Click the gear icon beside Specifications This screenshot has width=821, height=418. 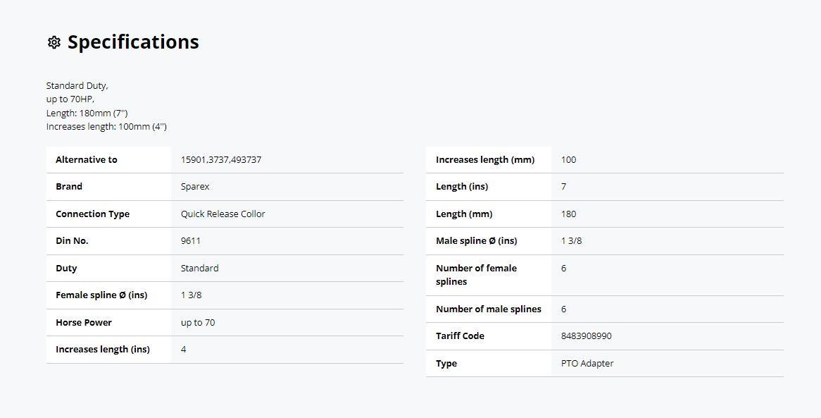point(54,42)
